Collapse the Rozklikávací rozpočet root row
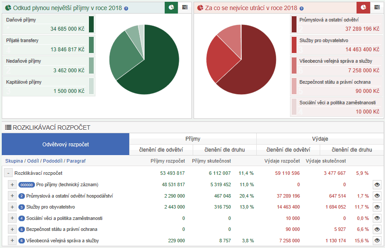Viewport: 385px width, 248px height. coord(8,173)
